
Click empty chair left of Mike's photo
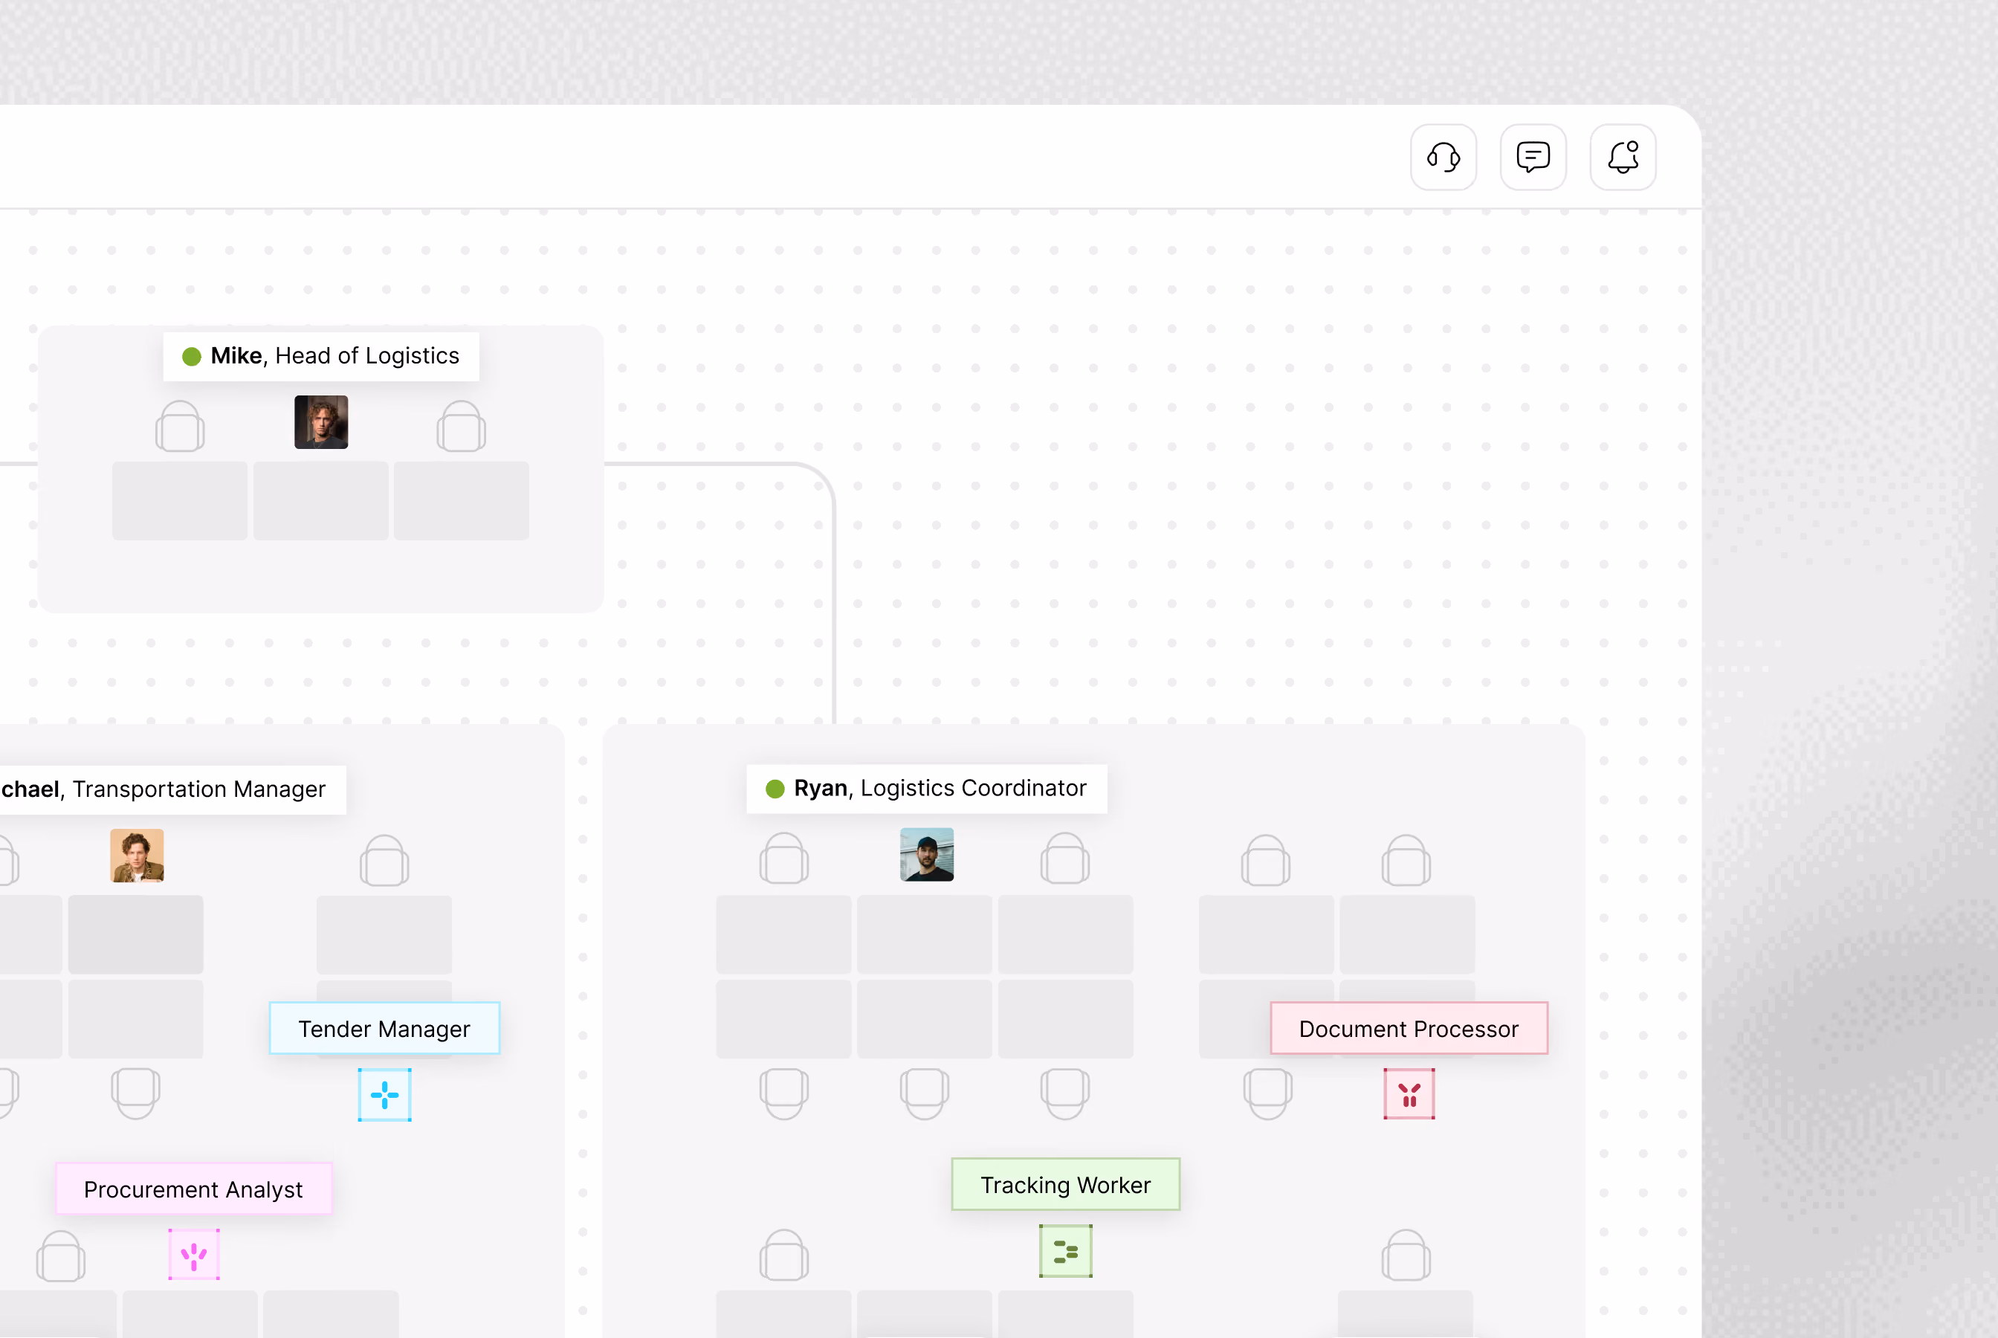pos(180,426)
